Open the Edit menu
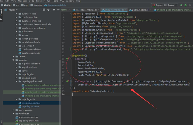This screenshot has width=193, height=125. 7,1
